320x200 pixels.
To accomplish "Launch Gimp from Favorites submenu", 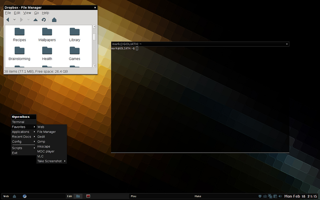I will 52,142.
